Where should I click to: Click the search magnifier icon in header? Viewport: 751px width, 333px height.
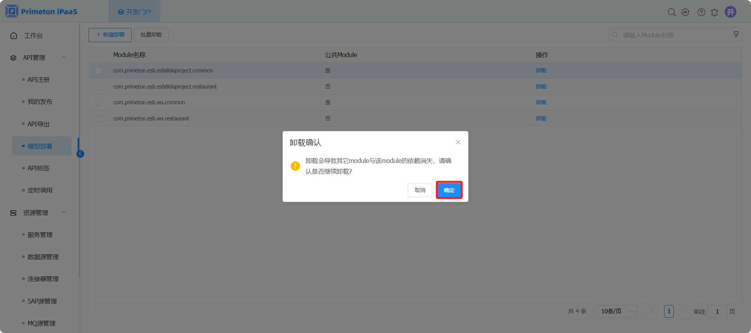671,12
